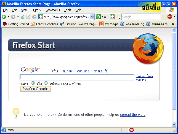The width and height of the screenshot is (178, 134).
Task: Open the isoHunt bookmark
Action: coord(79,24)
